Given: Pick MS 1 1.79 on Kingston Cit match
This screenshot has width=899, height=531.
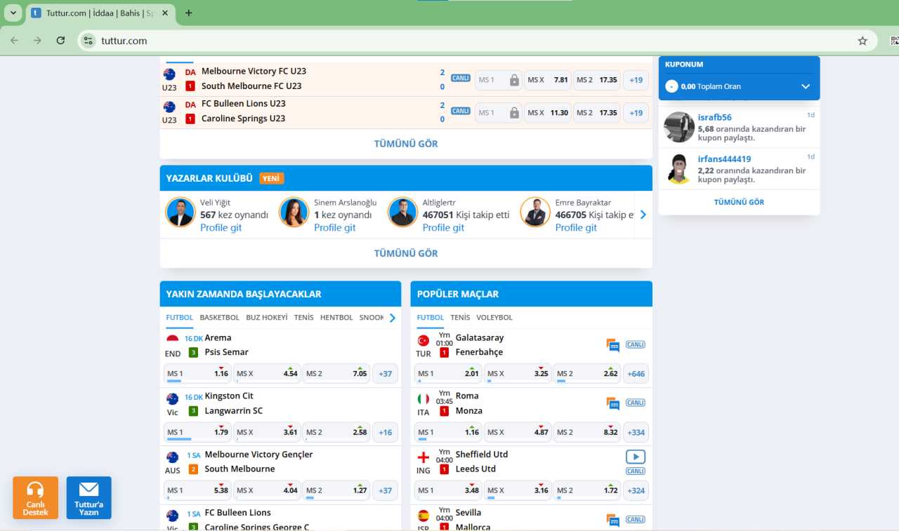Looking at the screenshot, I should click(x=198, y=432).
